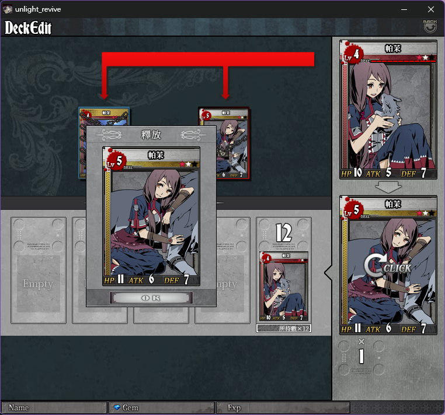Click the left-pointing arrow on the side panel edge
The height and width of the screenshot is (415, 445).
click(x=328, y=273)
